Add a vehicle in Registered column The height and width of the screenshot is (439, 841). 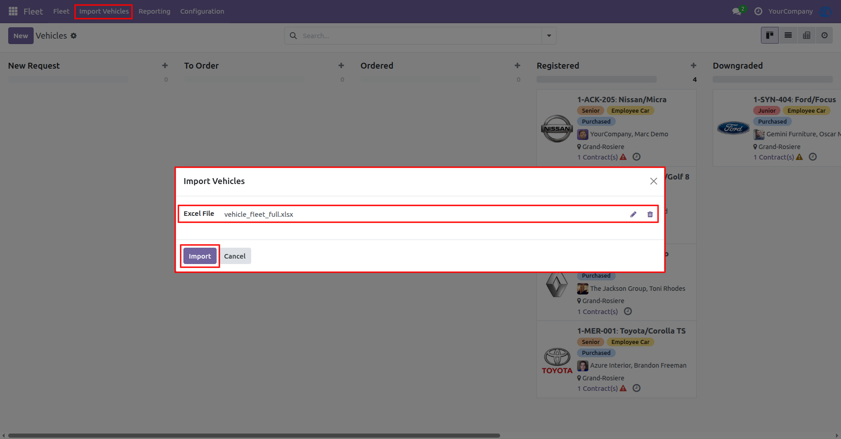(x=694, y=66)
